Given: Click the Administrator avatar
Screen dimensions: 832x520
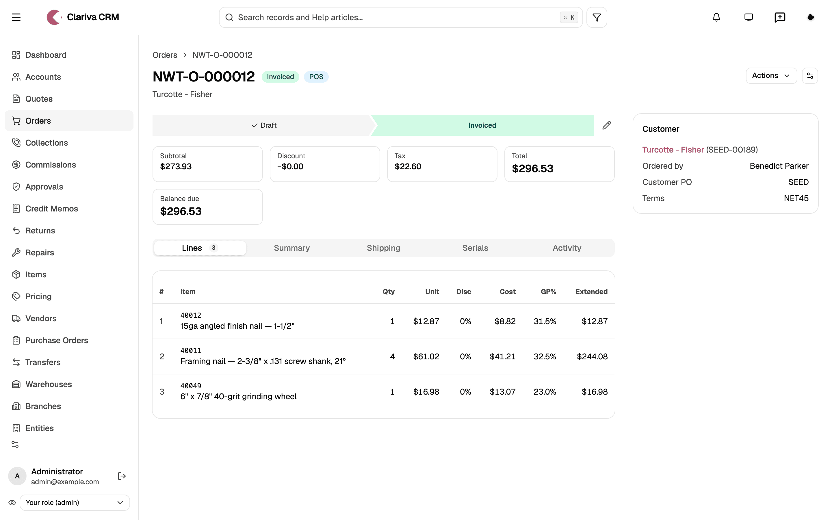Looking at the screenshot, I should point(17,476).
